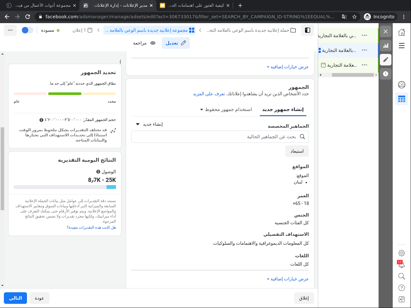Click the sidebar collapse icon at bottom

(x=402, y=299)
